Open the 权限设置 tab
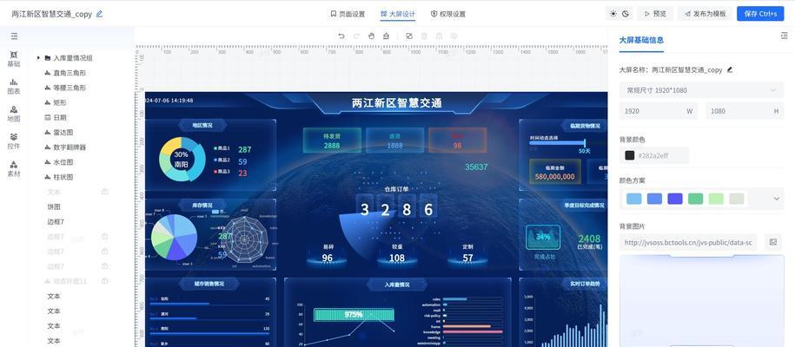The image size is (795, 347). (x=448, y=14)
